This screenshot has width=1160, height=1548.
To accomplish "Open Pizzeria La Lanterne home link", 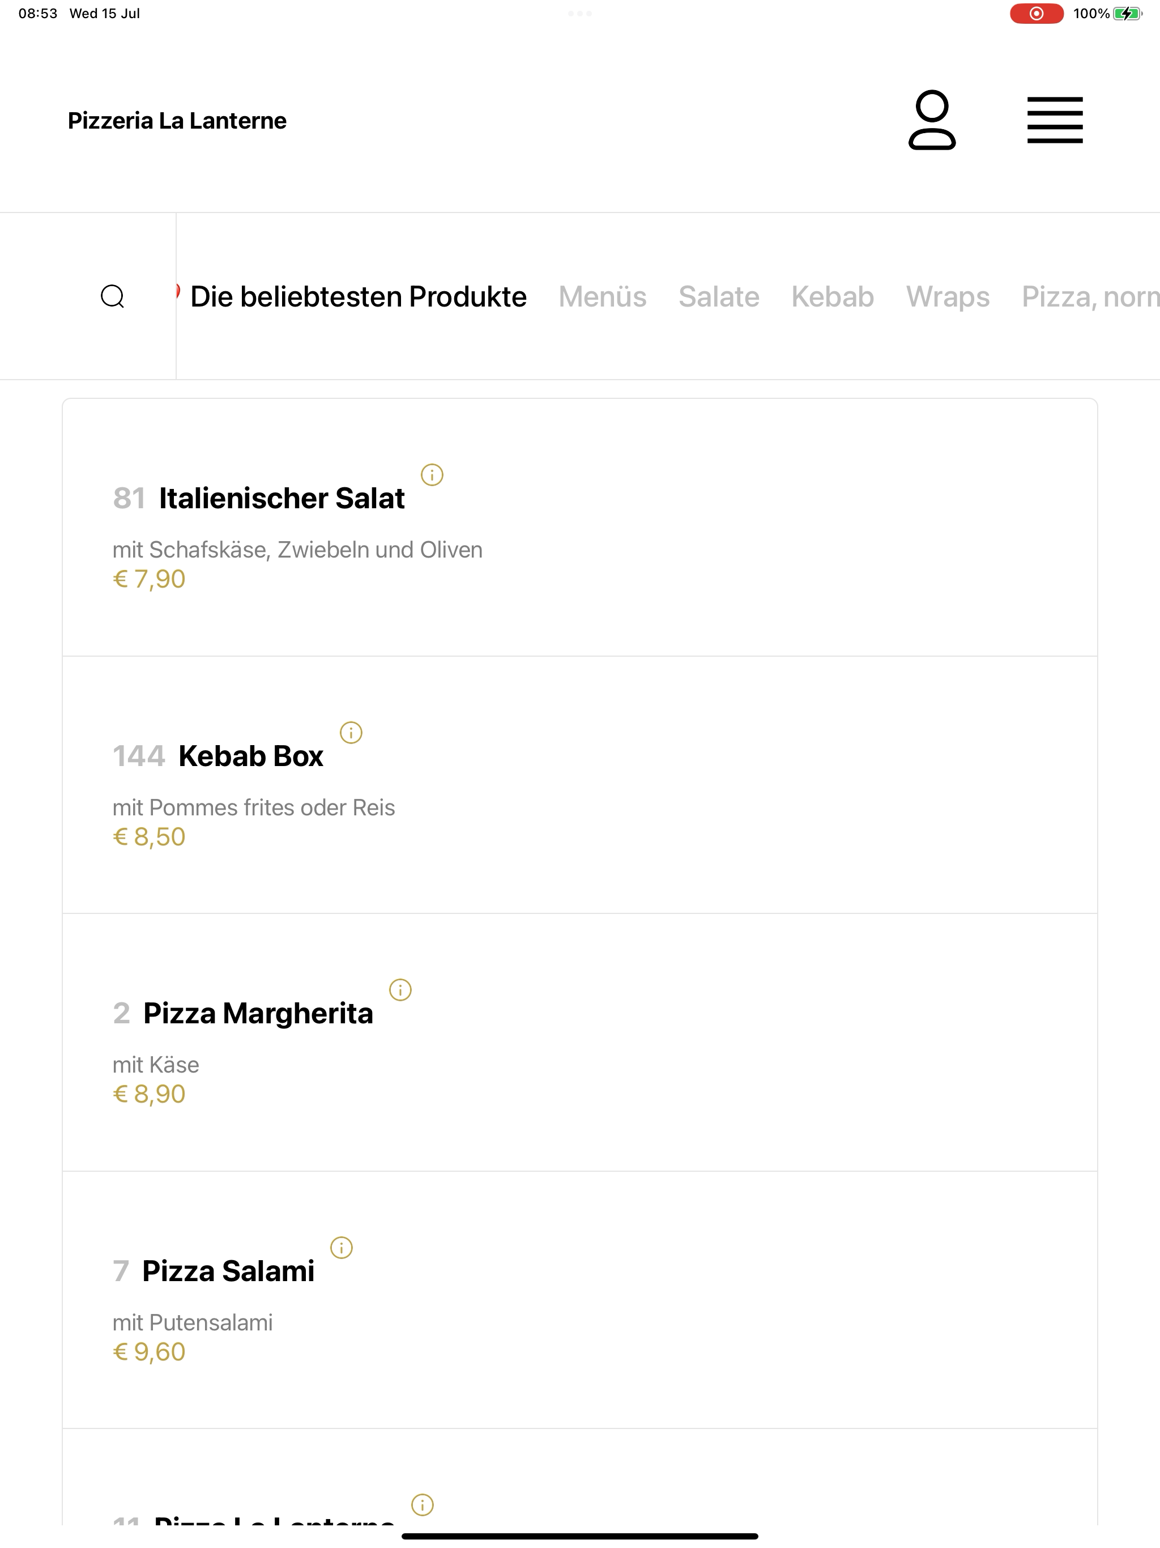I will (x=177, y=120).
